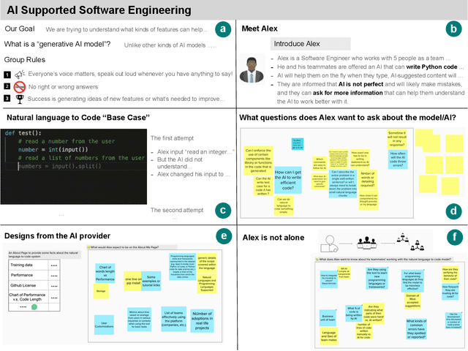This screenshot has height=351, width=468.
Task: Select 'Are they using this tool to learn' note
Action: point(377,278)
